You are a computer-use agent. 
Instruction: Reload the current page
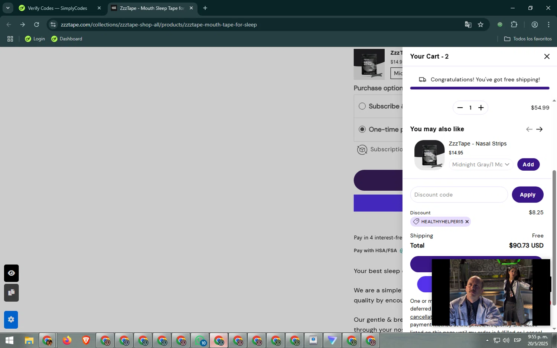coord(36,24)
